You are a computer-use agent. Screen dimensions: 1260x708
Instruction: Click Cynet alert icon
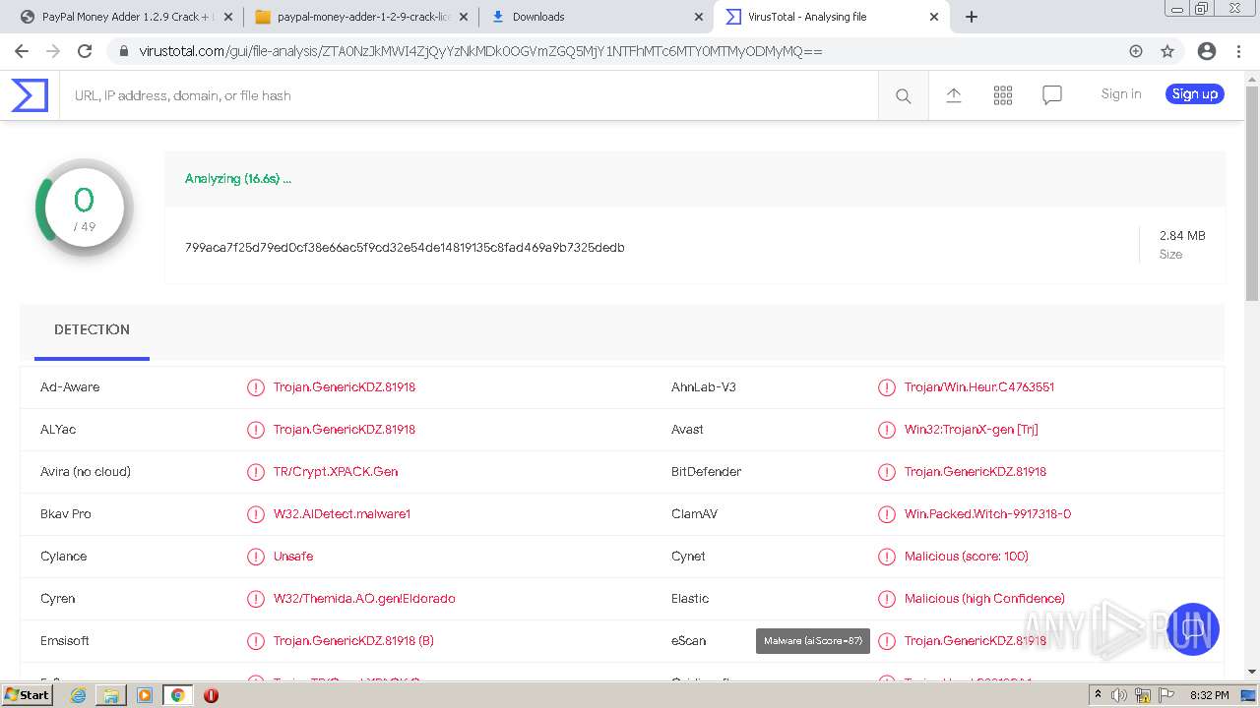887,557
